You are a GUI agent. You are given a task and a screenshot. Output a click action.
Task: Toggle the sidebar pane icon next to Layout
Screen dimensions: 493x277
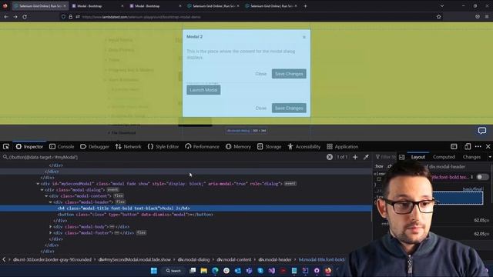click(x=402, y=157)
